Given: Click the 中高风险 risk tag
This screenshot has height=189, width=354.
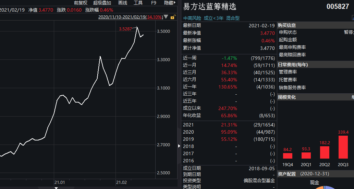Looking at the screenshot, I should (x=192, y=18).
